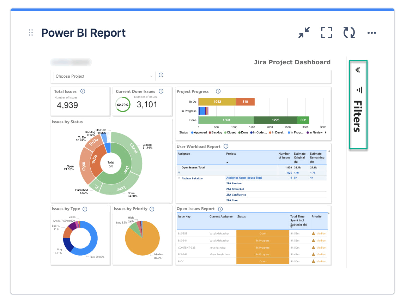Sort by the Issue Key column header
This screenshot has height=298, width=400.
[184, 216]
